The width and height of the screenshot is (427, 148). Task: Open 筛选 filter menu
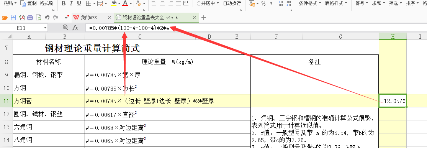click(x=395, y=3)
